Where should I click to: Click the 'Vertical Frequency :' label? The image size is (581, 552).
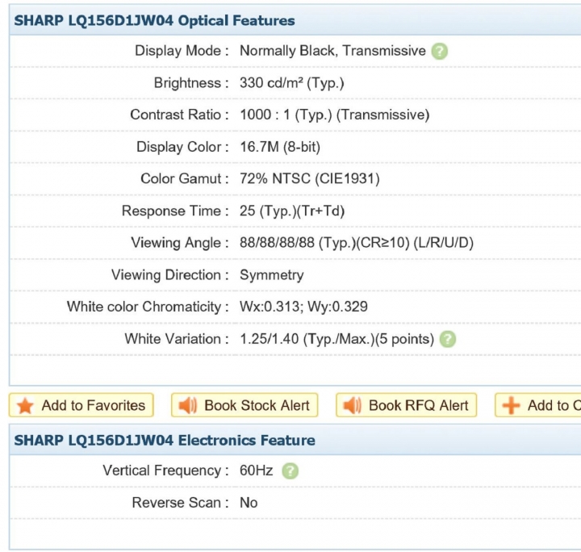pos(166,470)
